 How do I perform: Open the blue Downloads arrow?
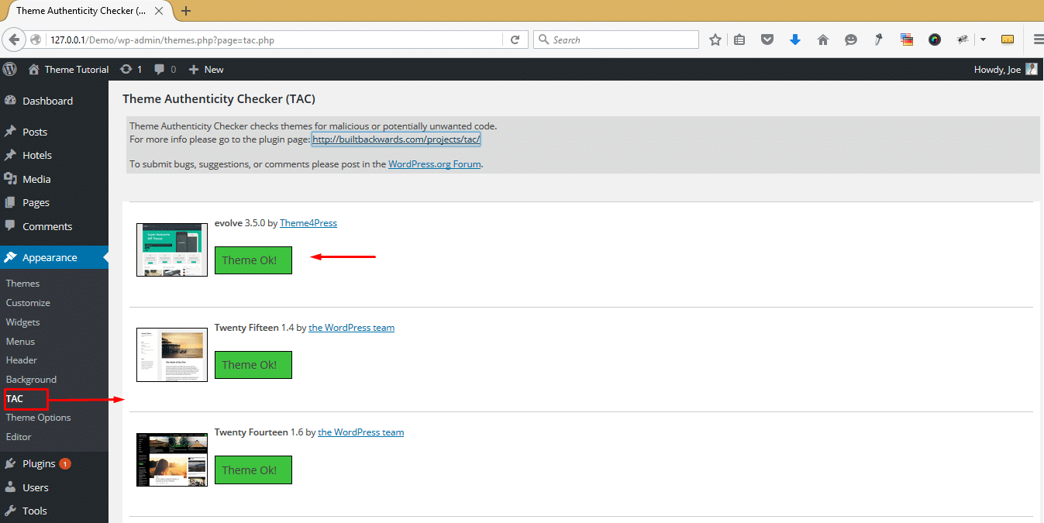click(795, 40)
